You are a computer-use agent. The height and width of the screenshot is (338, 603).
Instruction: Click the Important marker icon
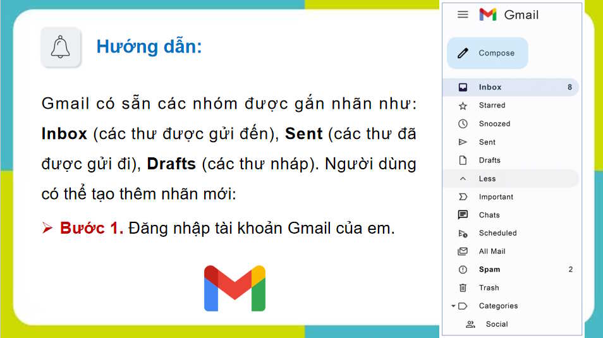point(463,197)
